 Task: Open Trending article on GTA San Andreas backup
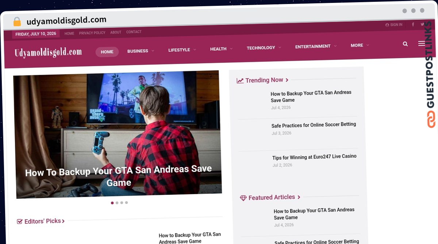(311, 97)
